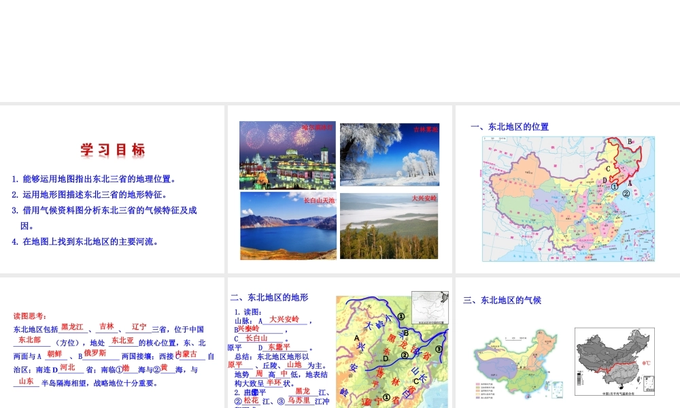Select the 大兴安岭 forest photo
Image resolution: width=680 pixels, height=408 pixels.
pos(389,226)
